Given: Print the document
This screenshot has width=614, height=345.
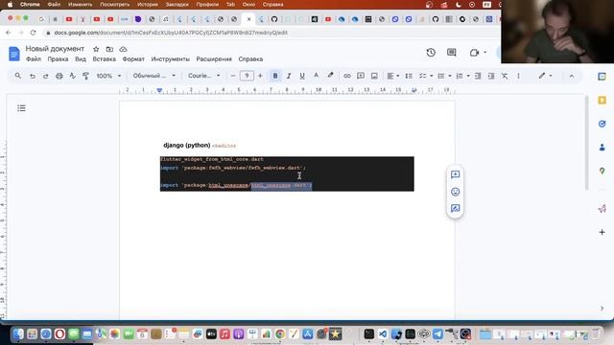Looking at the screenshot, I should 59,76.
